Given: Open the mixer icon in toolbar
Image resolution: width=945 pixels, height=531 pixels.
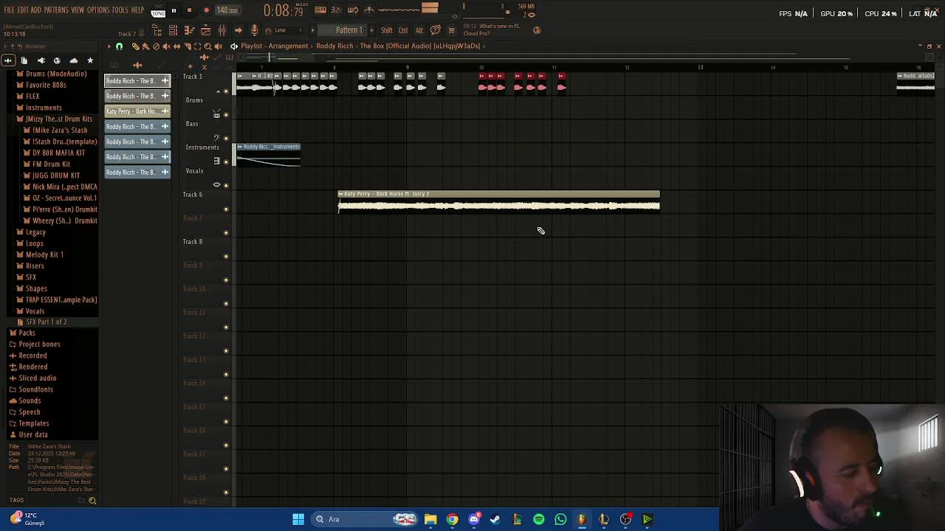Looking at the screenshot, I should [x=221, y=30].
